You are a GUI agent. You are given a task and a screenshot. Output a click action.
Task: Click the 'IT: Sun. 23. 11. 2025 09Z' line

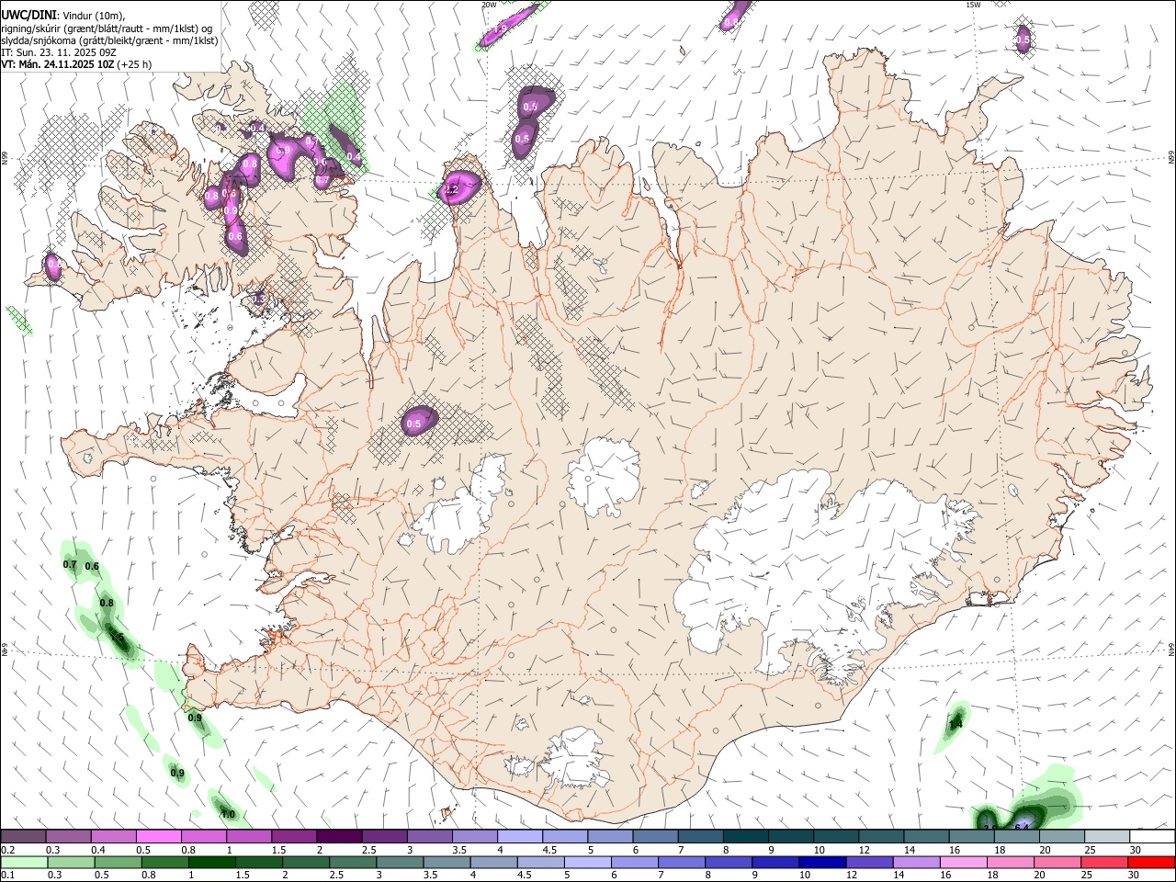click(x=59, y=52)
